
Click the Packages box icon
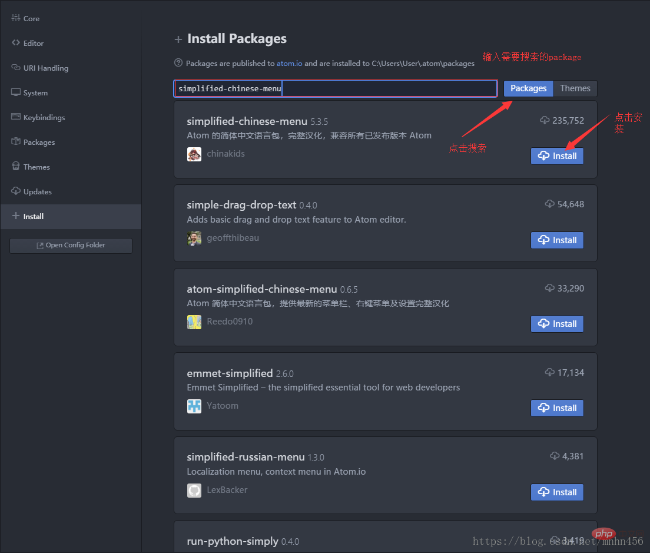16,141
